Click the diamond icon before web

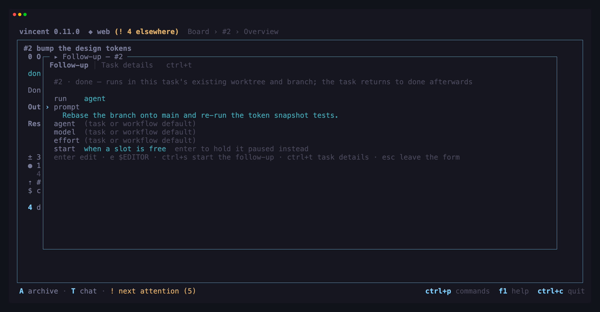[90, 32]
